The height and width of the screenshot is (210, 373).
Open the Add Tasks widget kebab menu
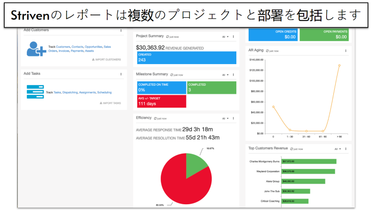click(x=121, y=74)
